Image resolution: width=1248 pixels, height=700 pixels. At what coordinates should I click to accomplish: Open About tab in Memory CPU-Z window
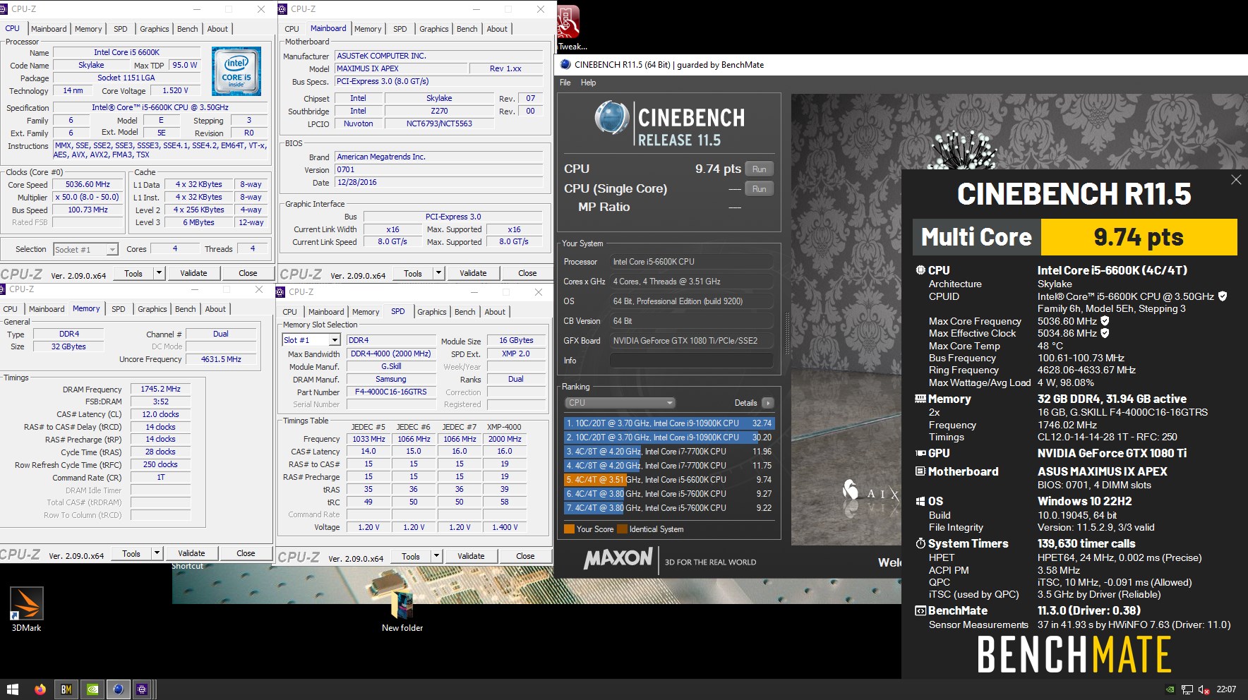click(215, 309)
